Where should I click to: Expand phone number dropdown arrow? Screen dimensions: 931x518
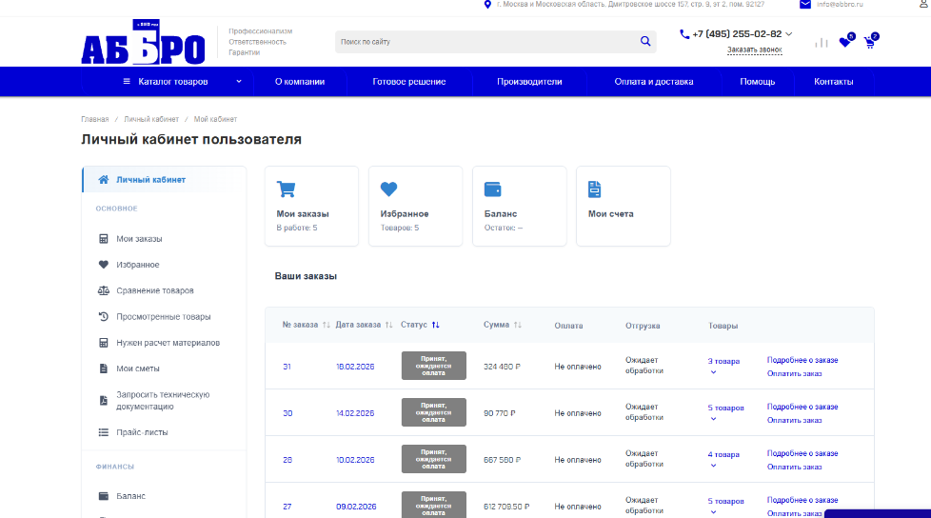(x=788, y=33)
